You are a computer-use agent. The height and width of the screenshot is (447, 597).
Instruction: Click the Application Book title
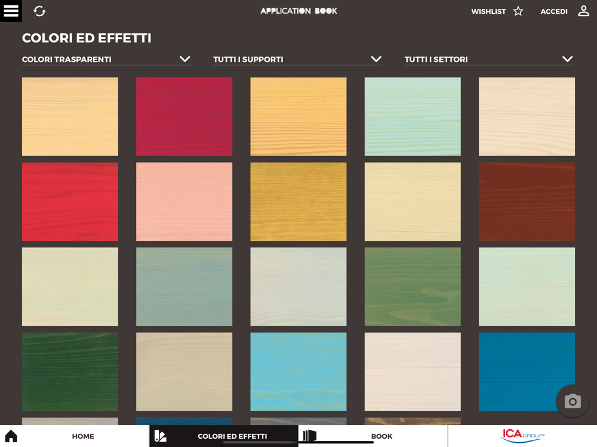click(298, 11)
